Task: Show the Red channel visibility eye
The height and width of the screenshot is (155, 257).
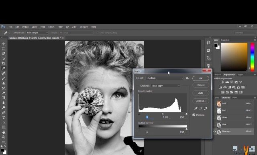Action: (214, 110)
